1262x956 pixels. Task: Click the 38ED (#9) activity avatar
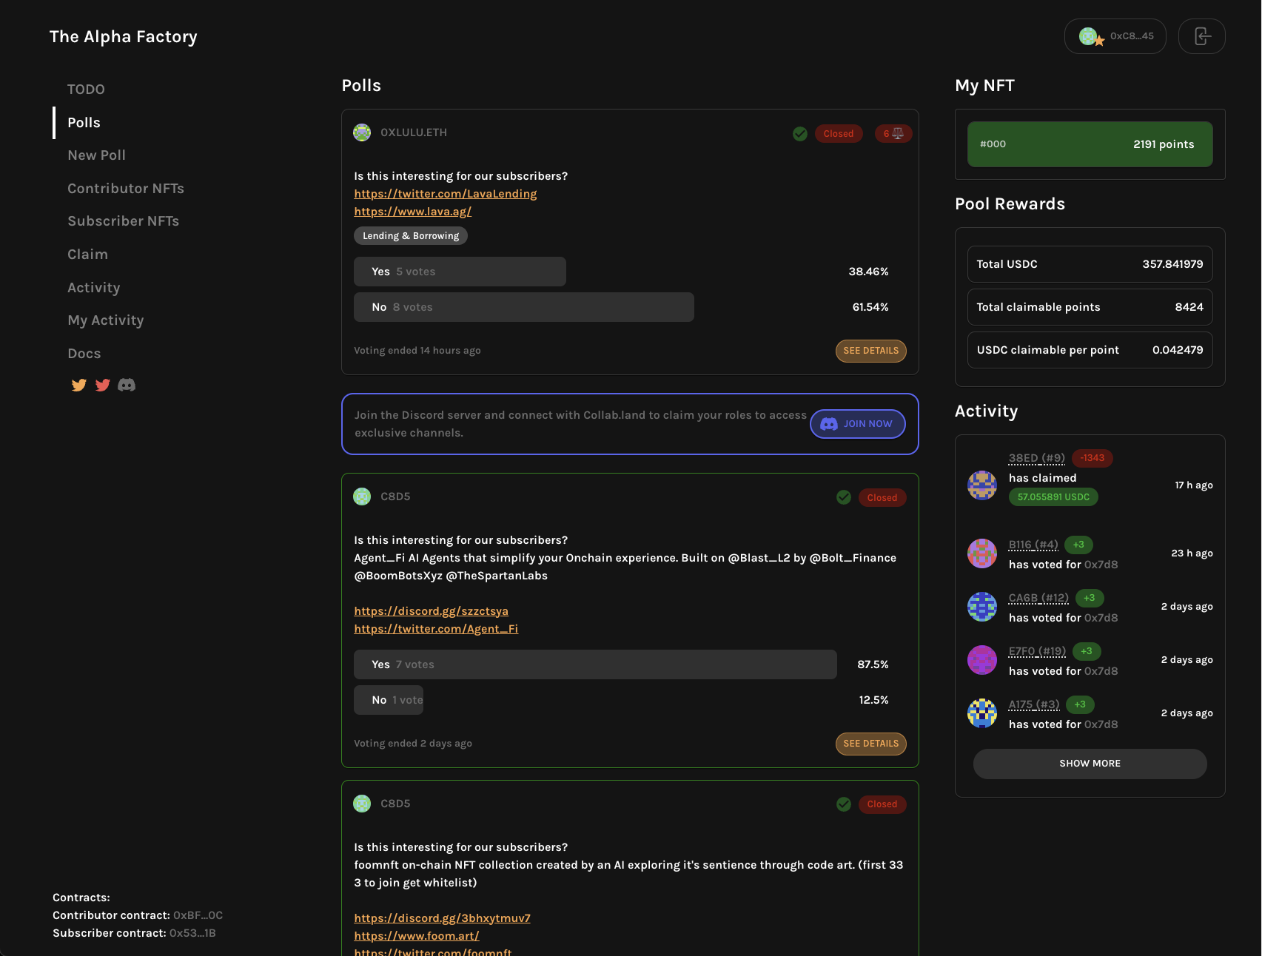click(982, 485)
